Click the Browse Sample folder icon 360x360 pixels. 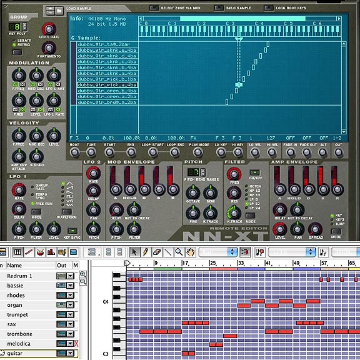(59, 11)
